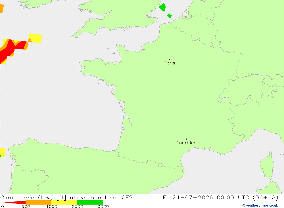Click the larger green cloud patch over the North Sea
284x208 pixels.
tap(162, 7)
